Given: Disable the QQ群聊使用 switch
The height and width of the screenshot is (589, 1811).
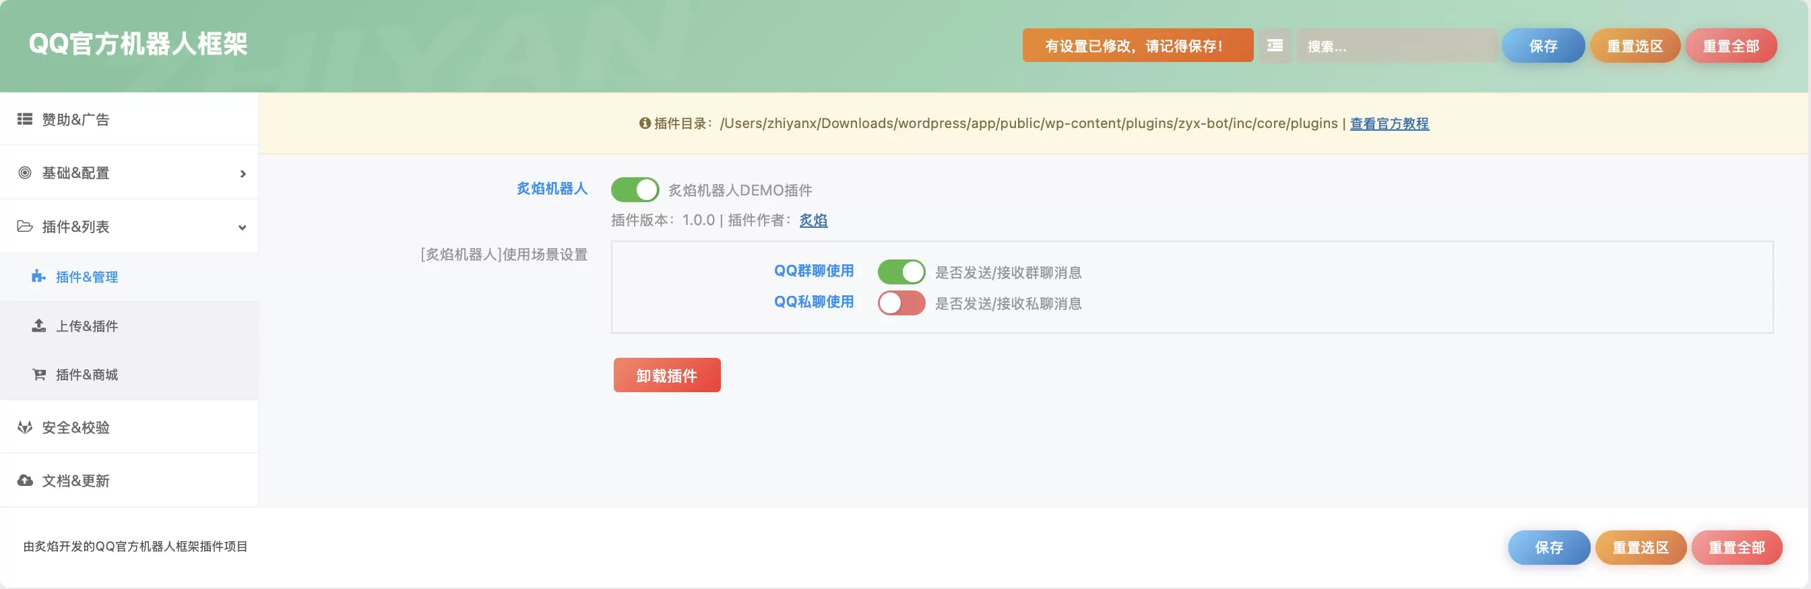Looking at the screenshot, I should coord(901,272).
